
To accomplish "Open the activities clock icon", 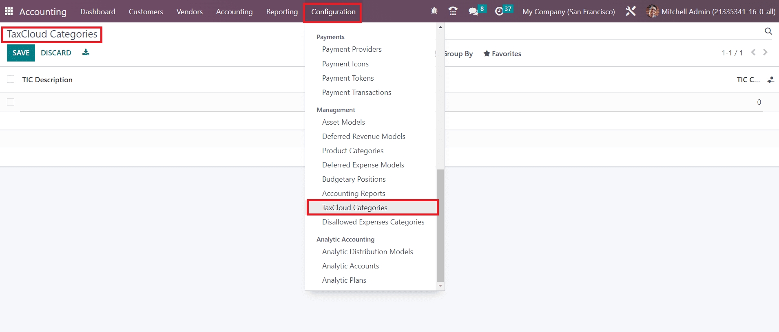I will (x=499, y=11).
